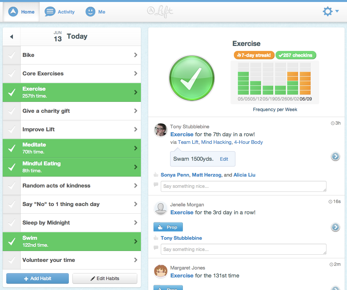Check off Give a charity gift
The height and width of the screenshot is (290, 347).
tap(12, 111)
